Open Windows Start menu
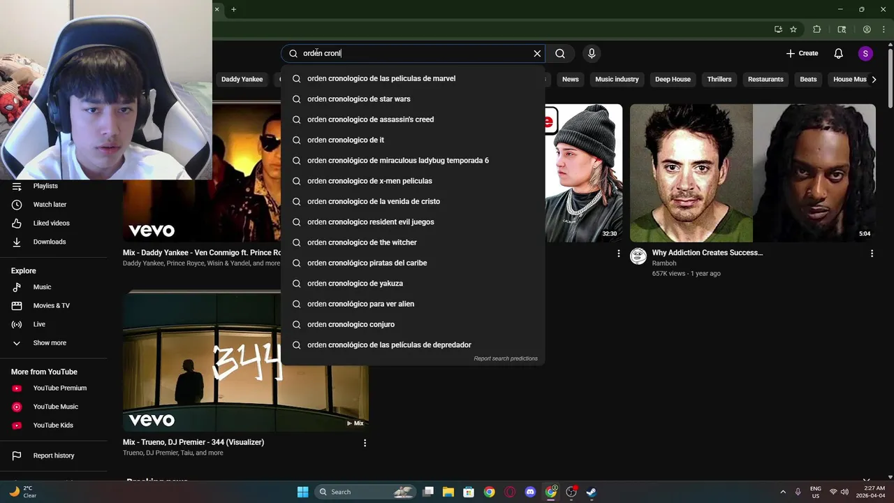The height and width of the screenshot is (503, 894). click(x=302, y=492)
